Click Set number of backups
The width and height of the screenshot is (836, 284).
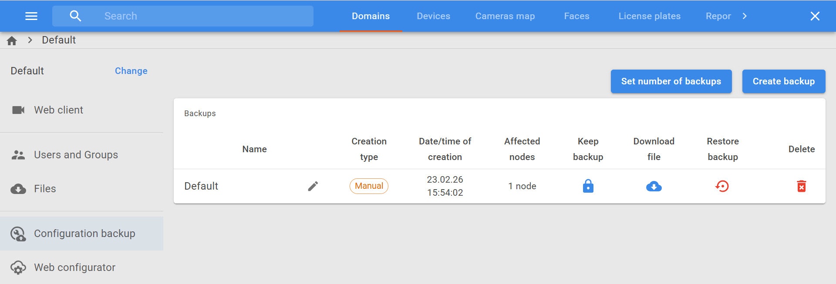(671, 81)
